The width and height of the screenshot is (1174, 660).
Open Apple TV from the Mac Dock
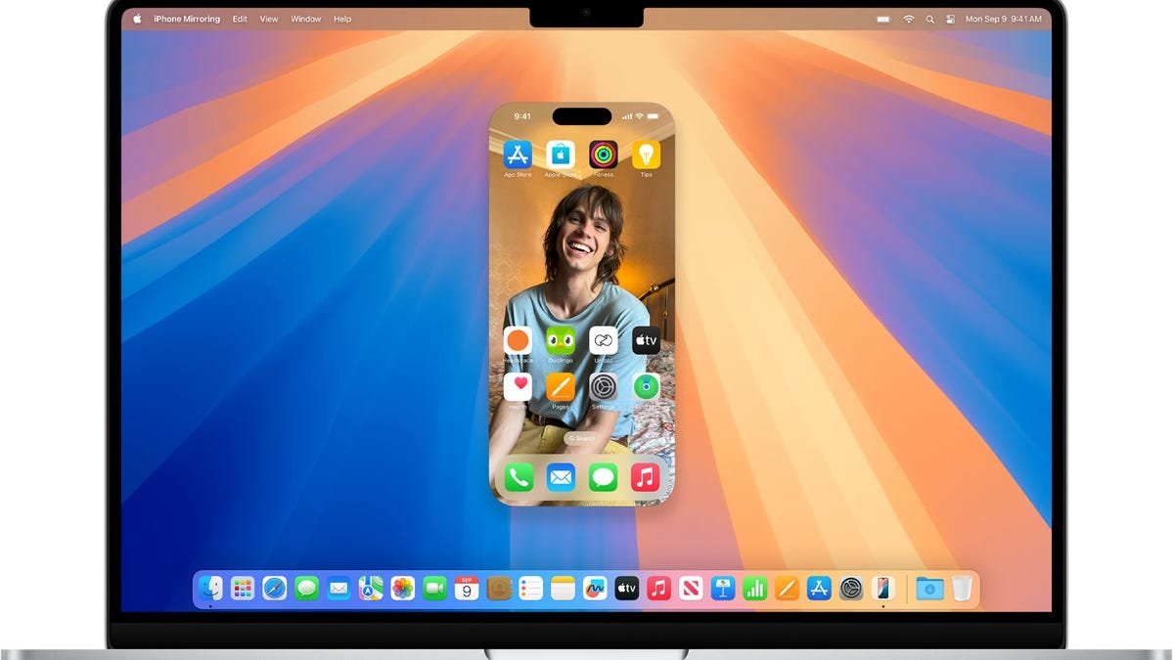(627, 588)
